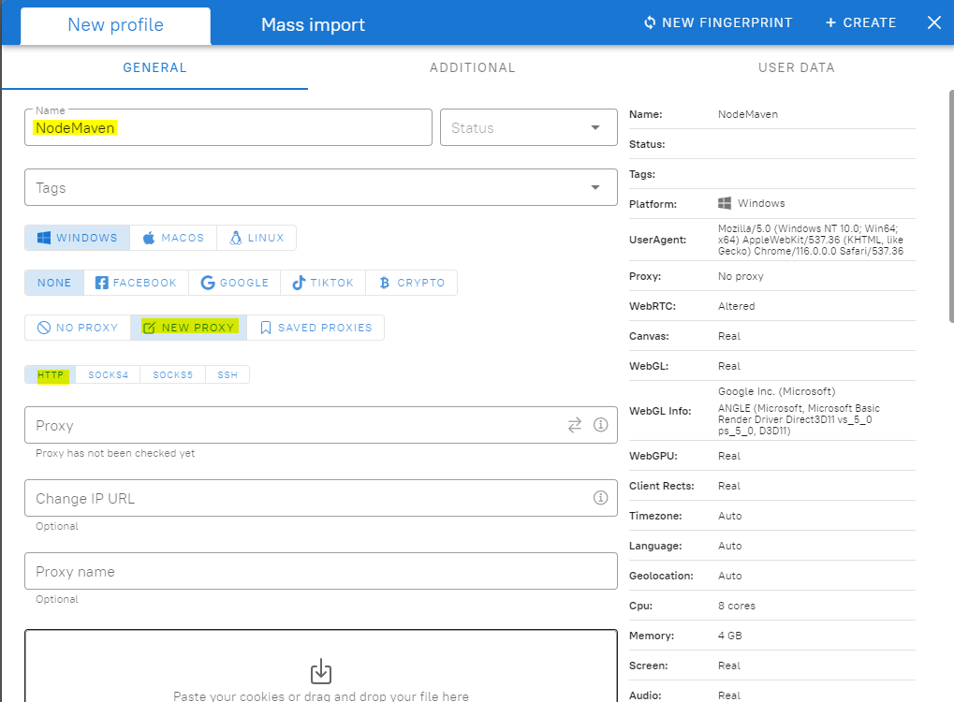Open Saved Proxies list
954x702 pixels.
click(x=316, y=328)
